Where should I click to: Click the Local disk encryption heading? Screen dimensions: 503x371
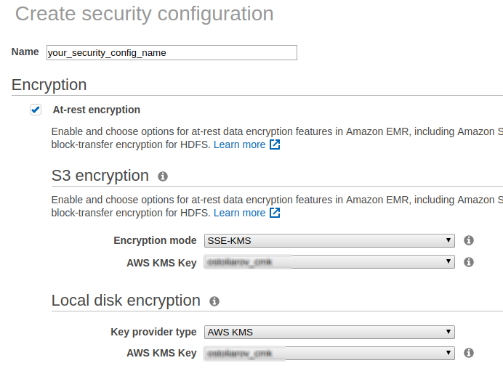(x=126, y=301)
